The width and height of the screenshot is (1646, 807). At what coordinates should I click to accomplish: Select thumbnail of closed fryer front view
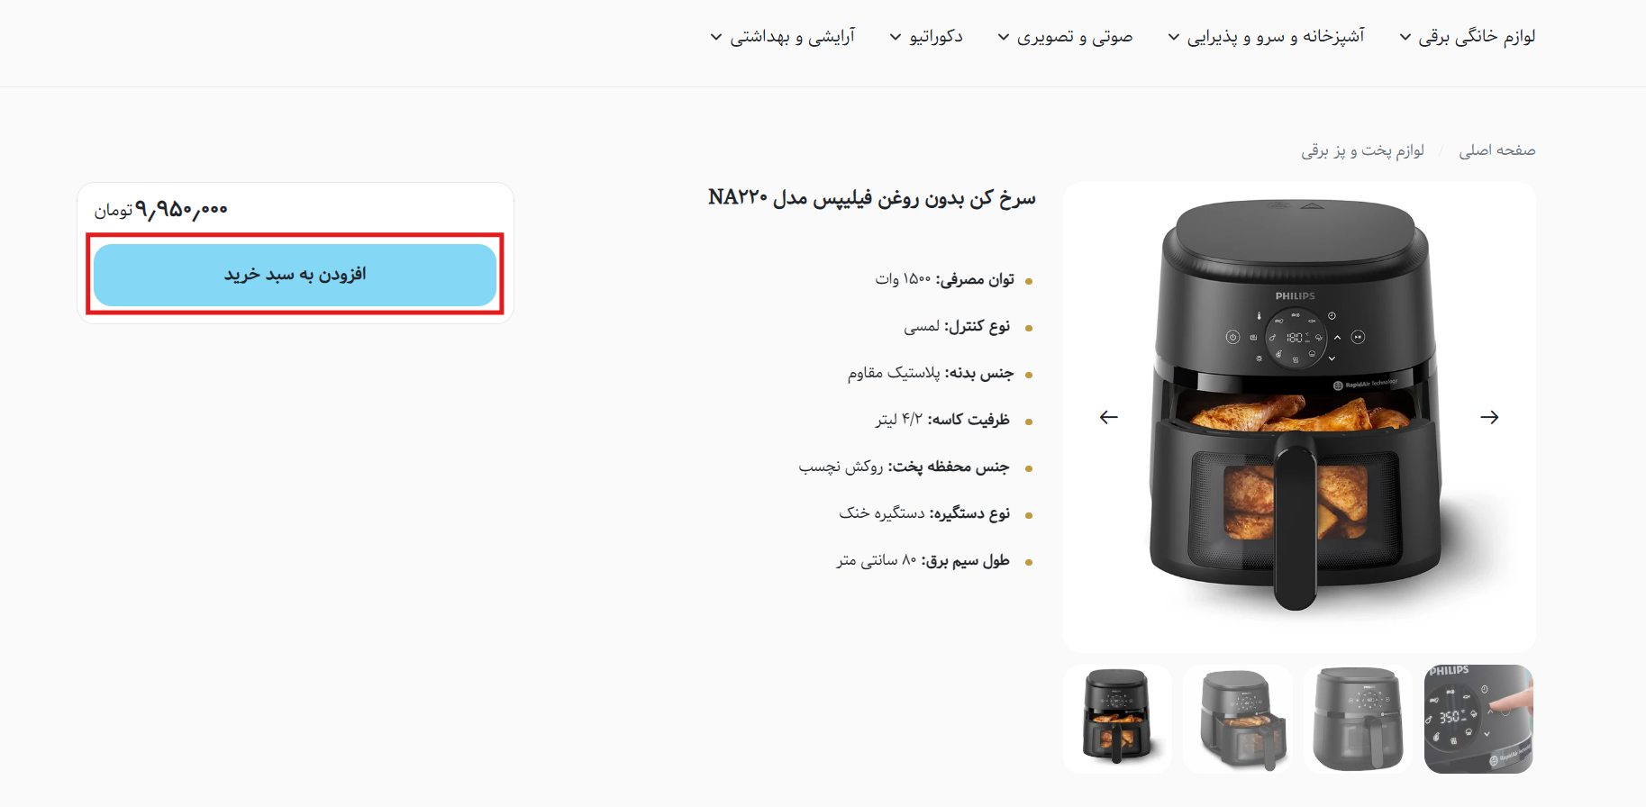coord(1358,719)
